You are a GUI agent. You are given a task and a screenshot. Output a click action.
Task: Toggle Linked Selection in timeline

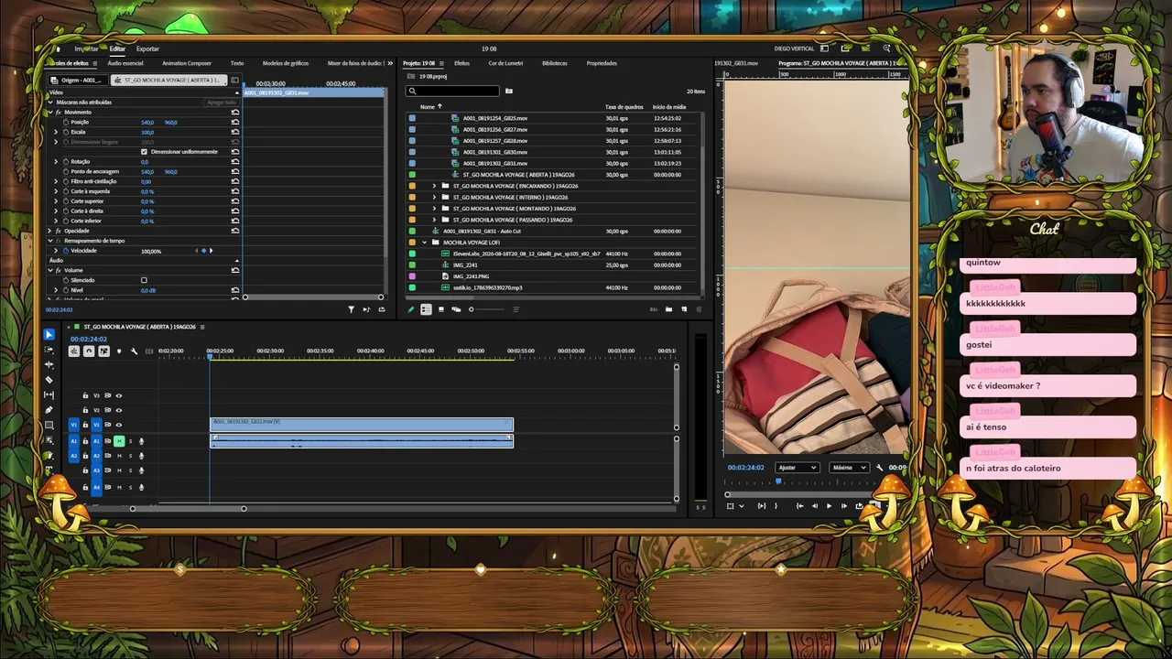[x=103, y=351]
